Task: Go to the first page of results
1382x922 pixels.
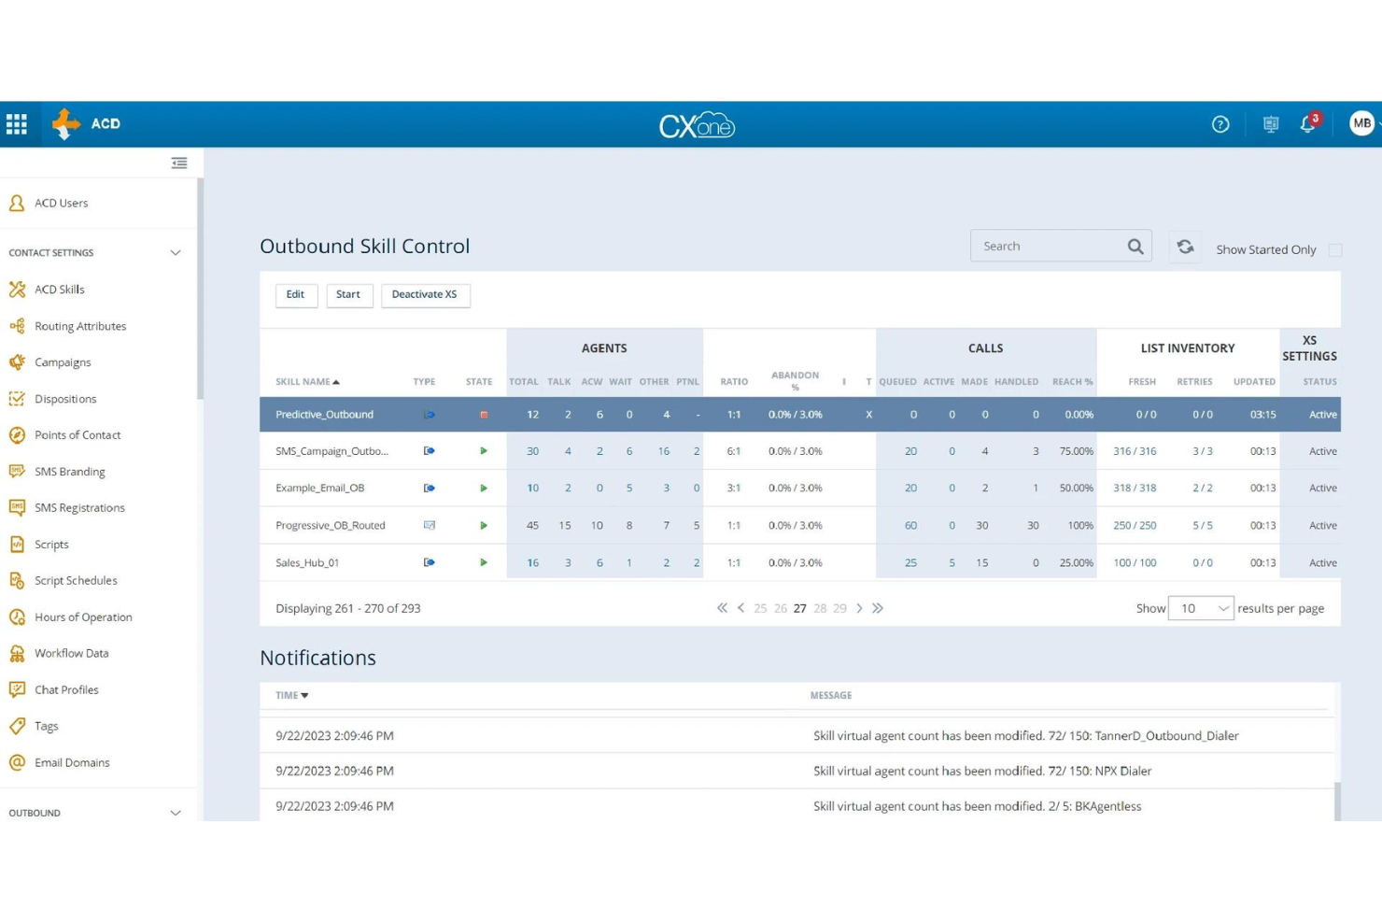Action: pyautogui.click(x=722, y=608)
